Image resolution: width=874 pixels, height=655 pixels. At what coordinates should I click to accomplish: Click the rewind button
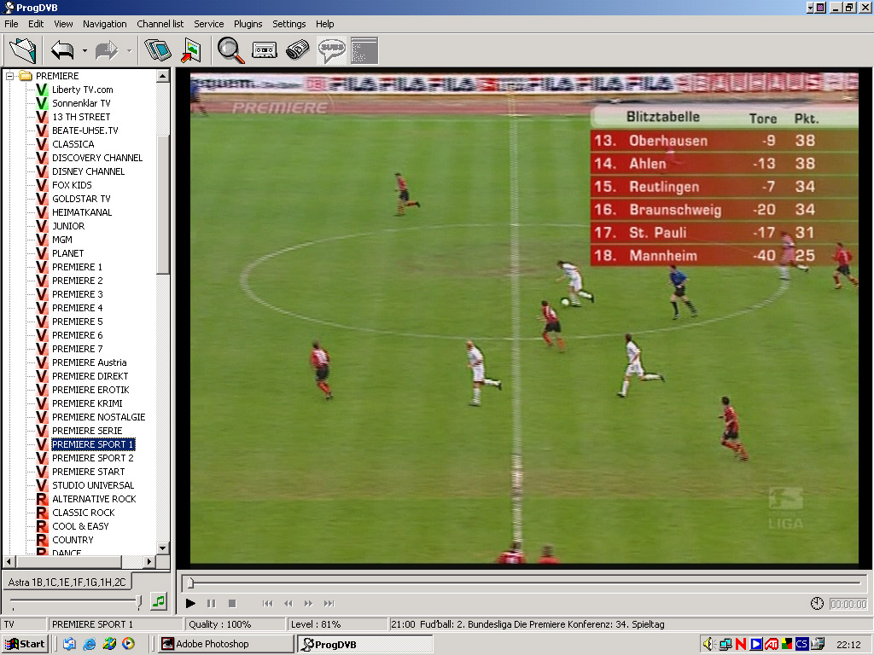pyautogui.click(x=288, y=603)
